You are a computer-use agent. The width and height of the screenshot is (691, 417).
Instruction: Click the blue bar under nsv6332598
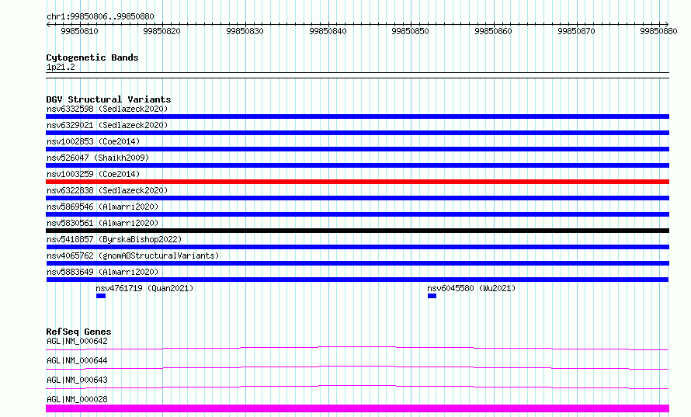[x=357, y=116]
